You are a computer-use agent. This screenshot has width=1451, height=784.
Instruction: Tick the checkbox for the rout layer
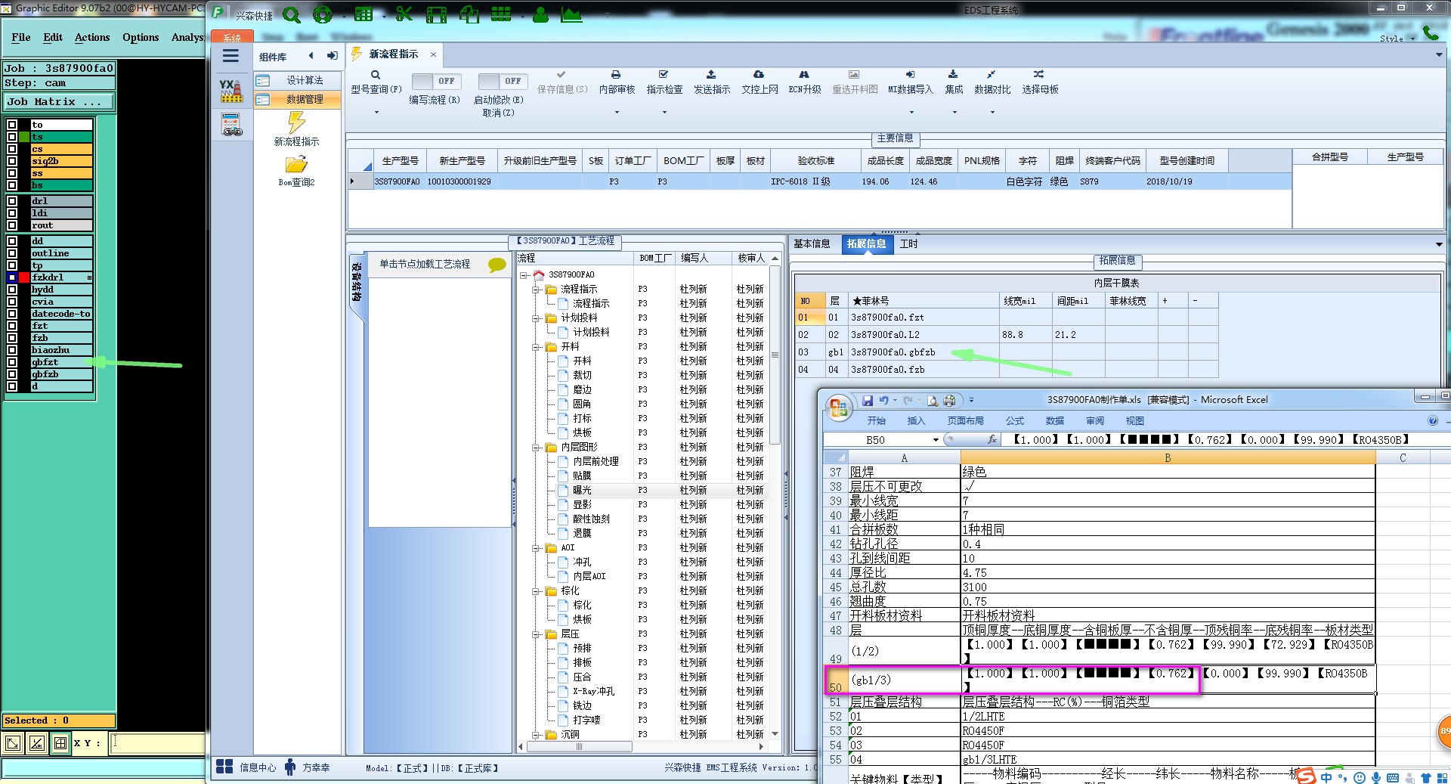point(12,225)
